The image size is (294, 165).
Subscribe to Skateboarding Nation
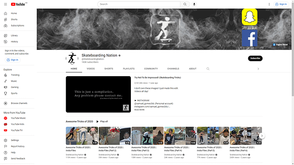pos(255,58)
